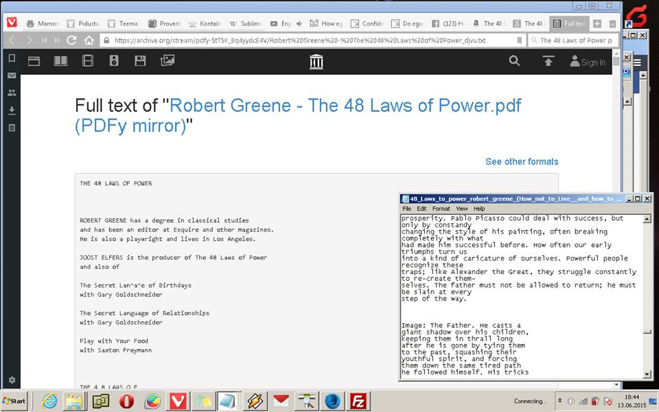This screenshot has height=412, width=659.
Task: Switch to the Teema tab
Action: pyautogui.click(x=124, y=23)
